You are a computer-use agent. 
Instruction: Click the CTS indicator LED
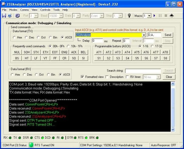(42, 138)
